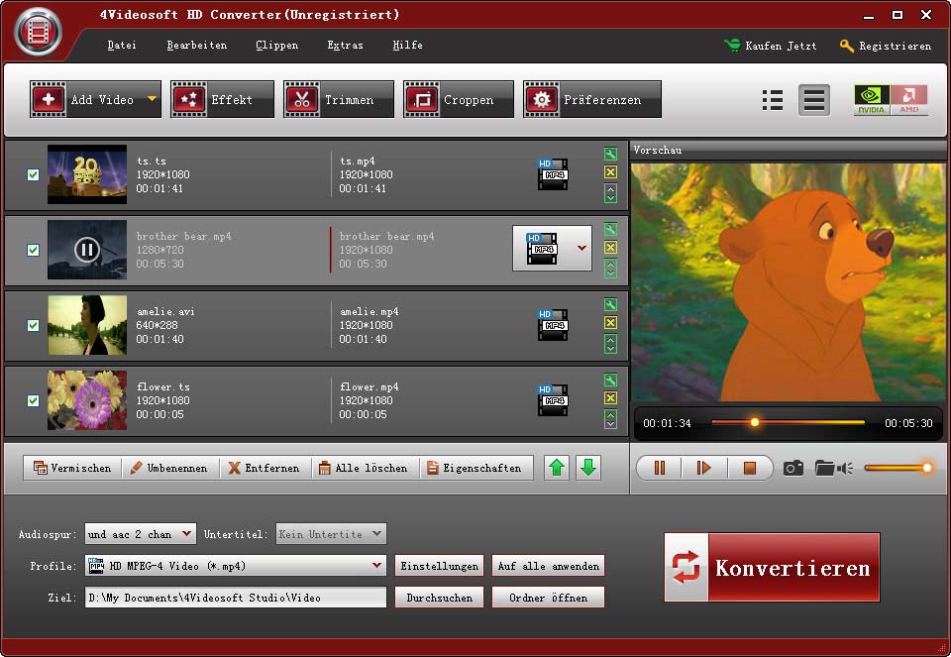
Task: Click the Kaufen Jetzt cart link
Action: coord(771,46)
